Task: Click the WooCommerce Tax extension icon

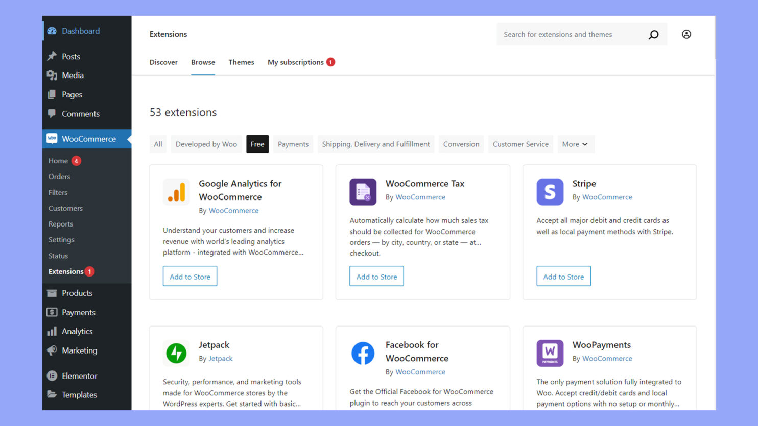Action: point(363,192)
